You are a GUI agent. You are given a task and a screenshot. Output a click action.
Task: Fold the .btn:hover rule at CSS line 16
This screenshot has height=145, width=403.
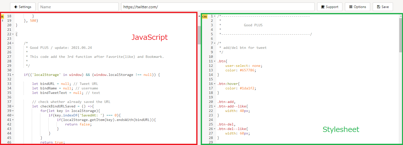coord(215,84)
